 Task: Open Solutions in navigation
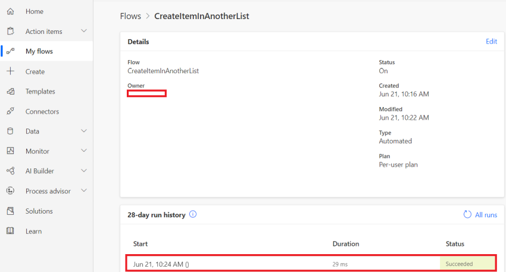pos(39,211)
